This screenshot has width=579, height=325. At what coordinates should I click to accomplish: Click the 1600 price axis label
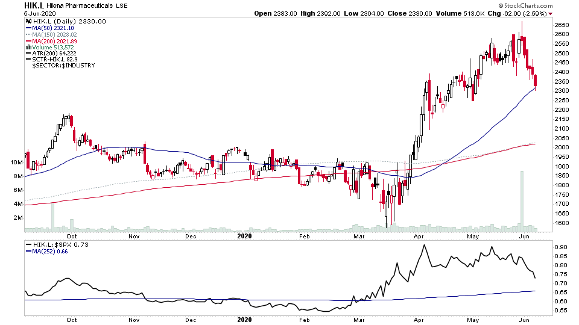(562, 223)
